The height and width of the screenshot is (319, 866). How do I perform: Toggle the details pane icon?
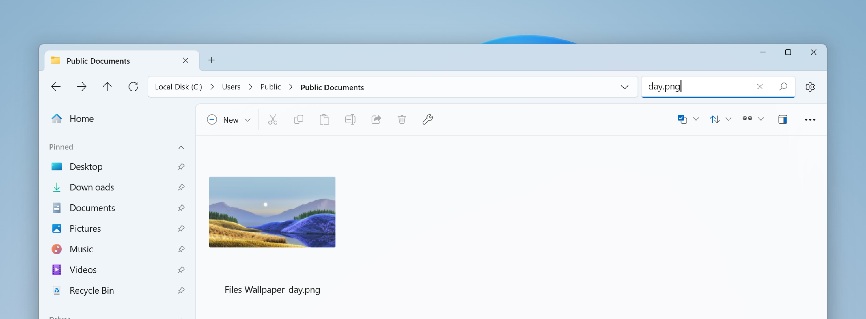point(783,119)
